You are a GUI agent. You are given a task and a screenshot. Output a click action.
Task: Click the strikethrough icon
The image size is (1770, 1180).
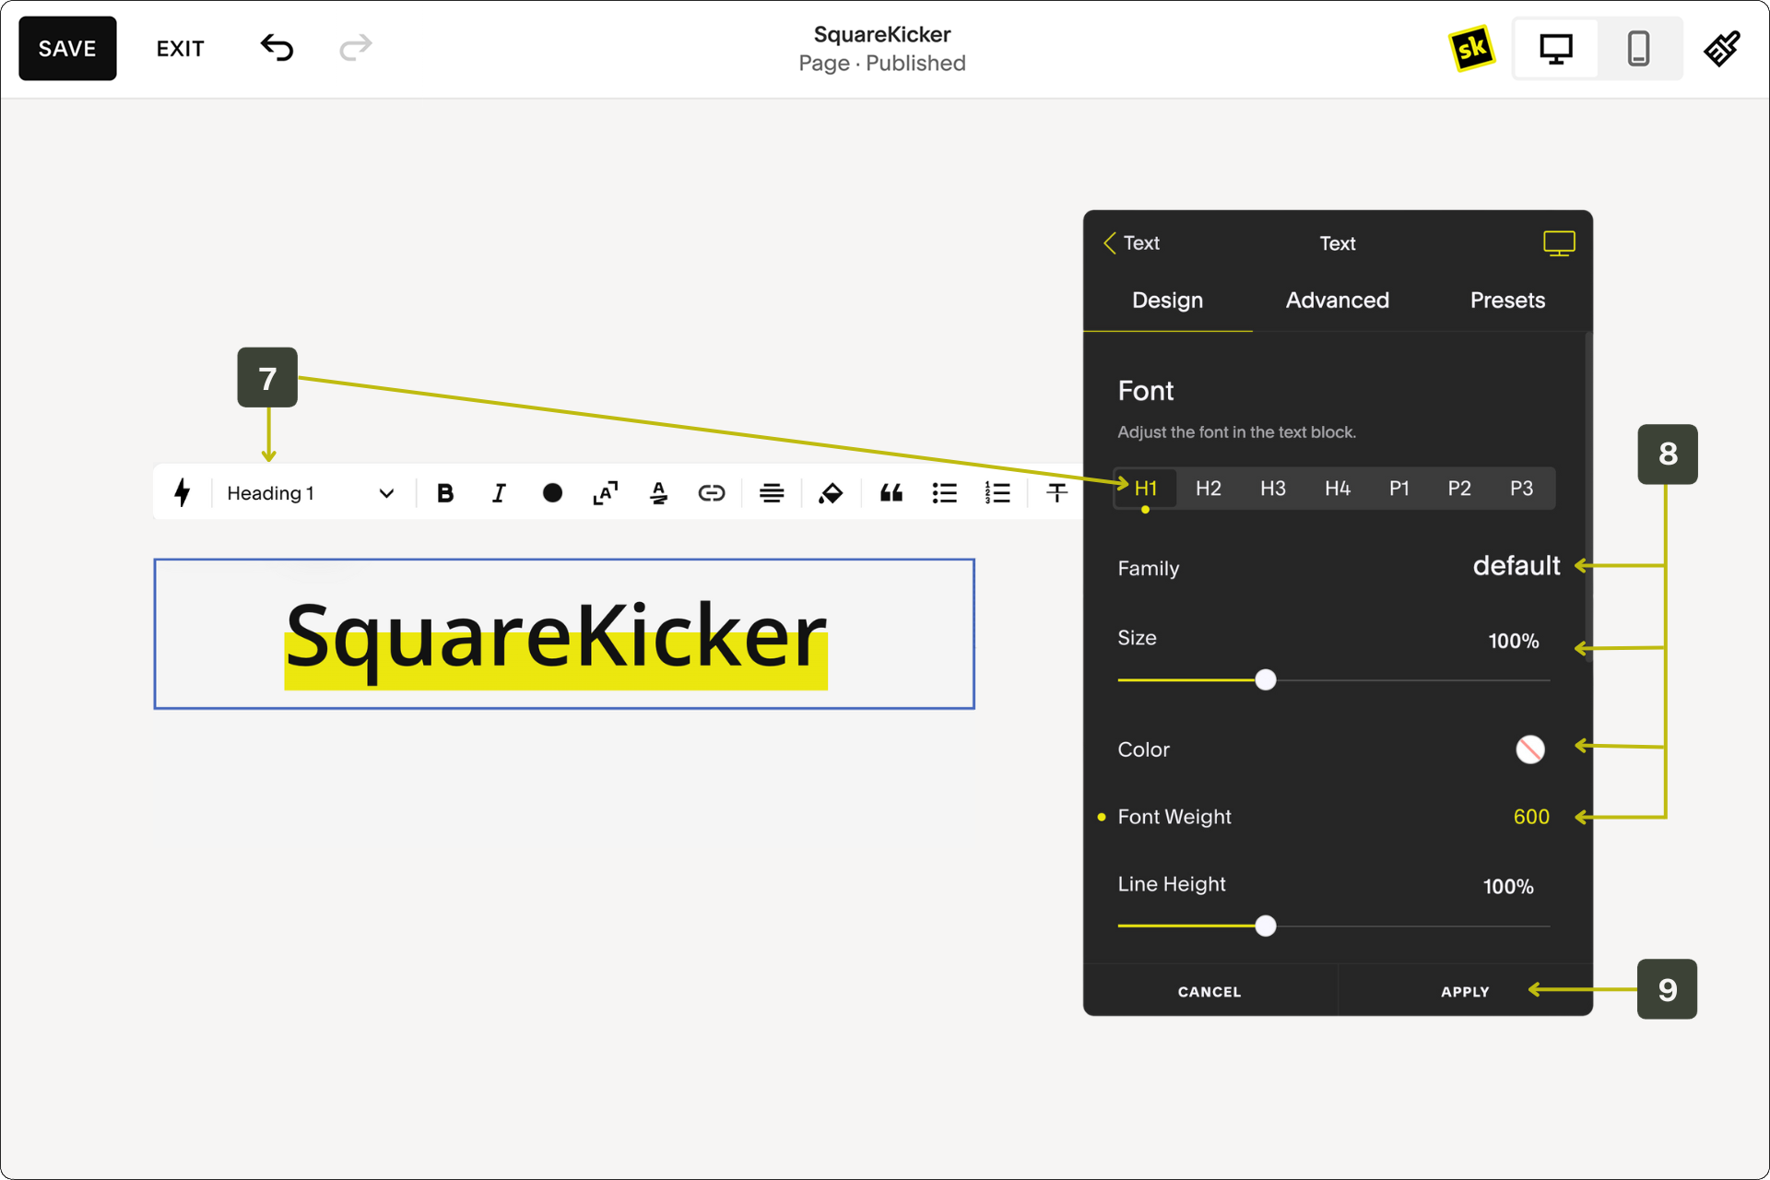click(x=1056, y=493)
